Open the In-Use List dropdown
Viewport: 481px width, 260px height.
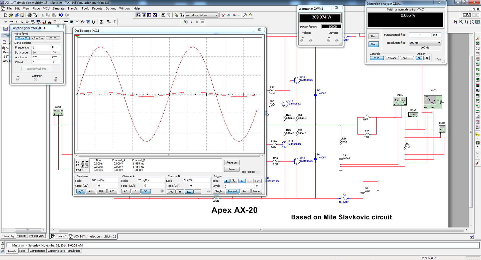pyautogui.click(x=202, y=15)
